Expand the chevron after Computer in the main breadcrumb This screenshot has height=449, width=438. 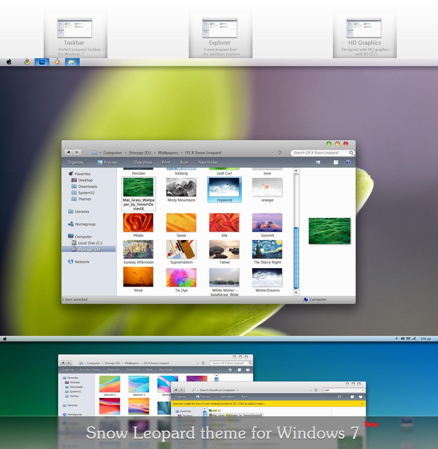(x=126, y=153)
